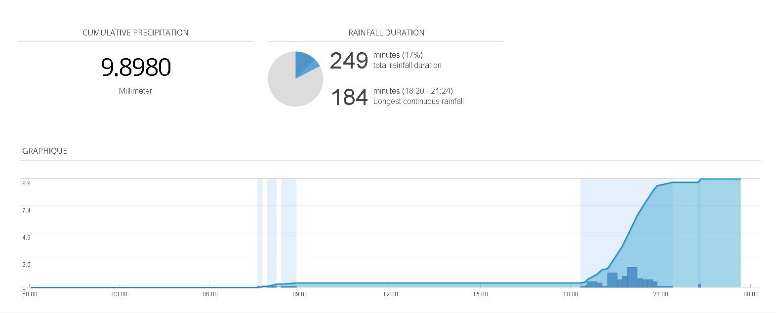Click the tallest rainfall bar near 20:00

point(632,277)
